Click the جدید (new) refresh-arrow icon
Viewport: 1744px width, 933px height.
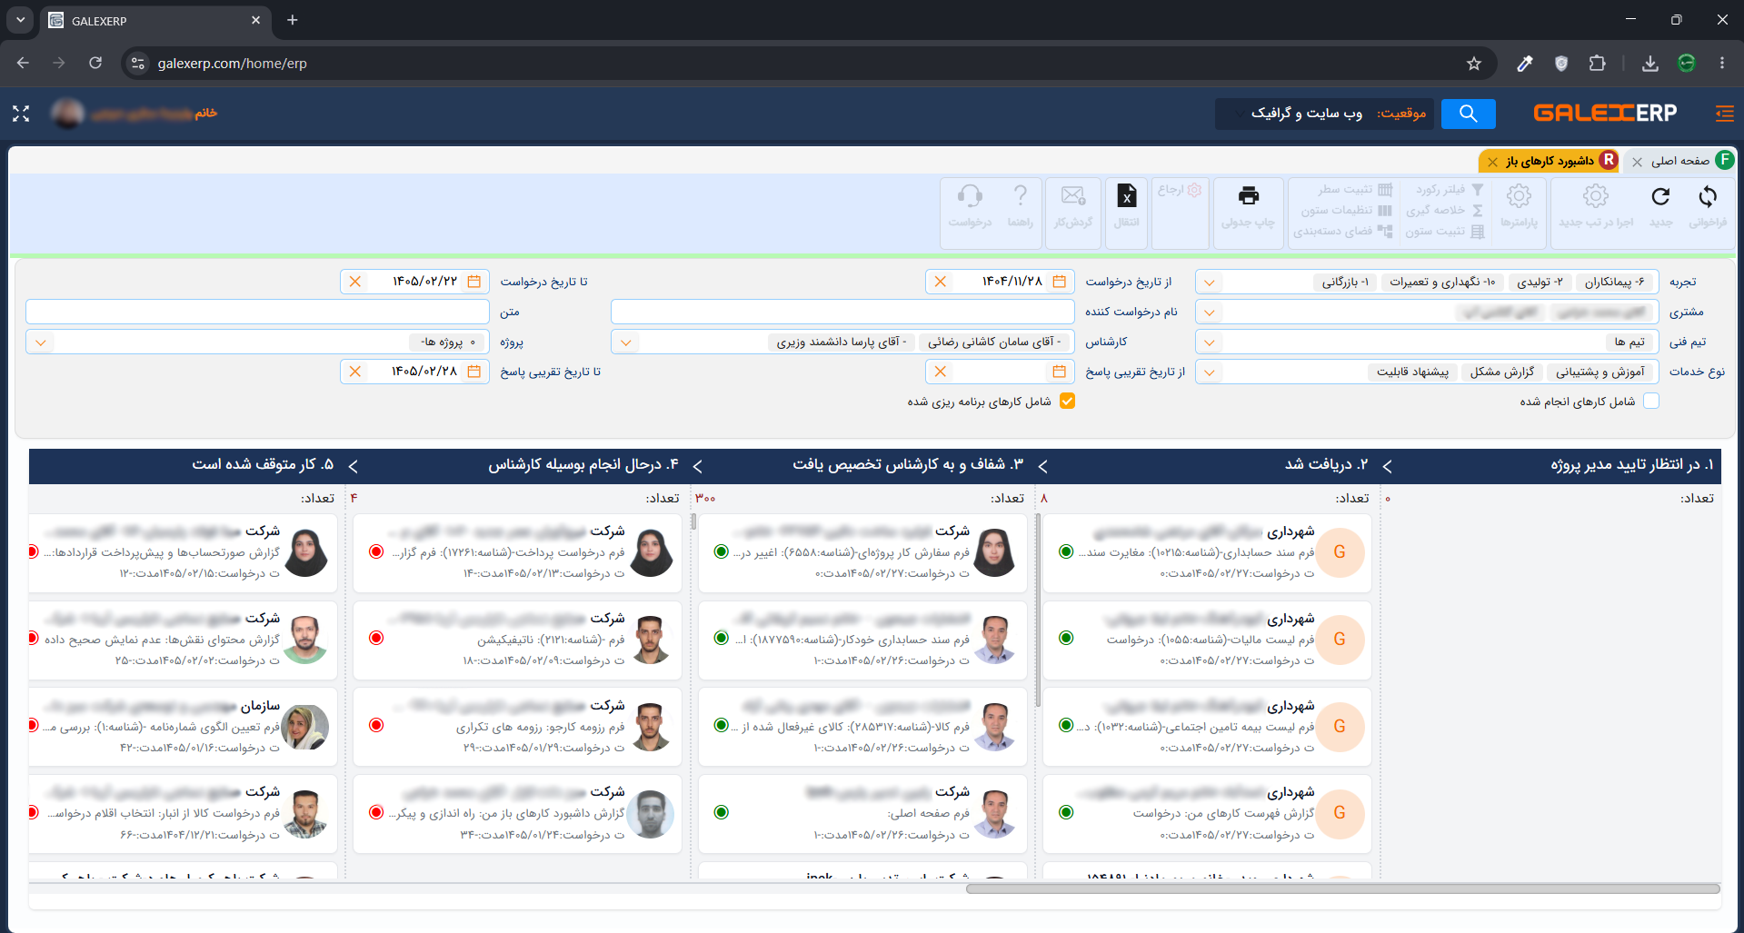point(1660,196)
